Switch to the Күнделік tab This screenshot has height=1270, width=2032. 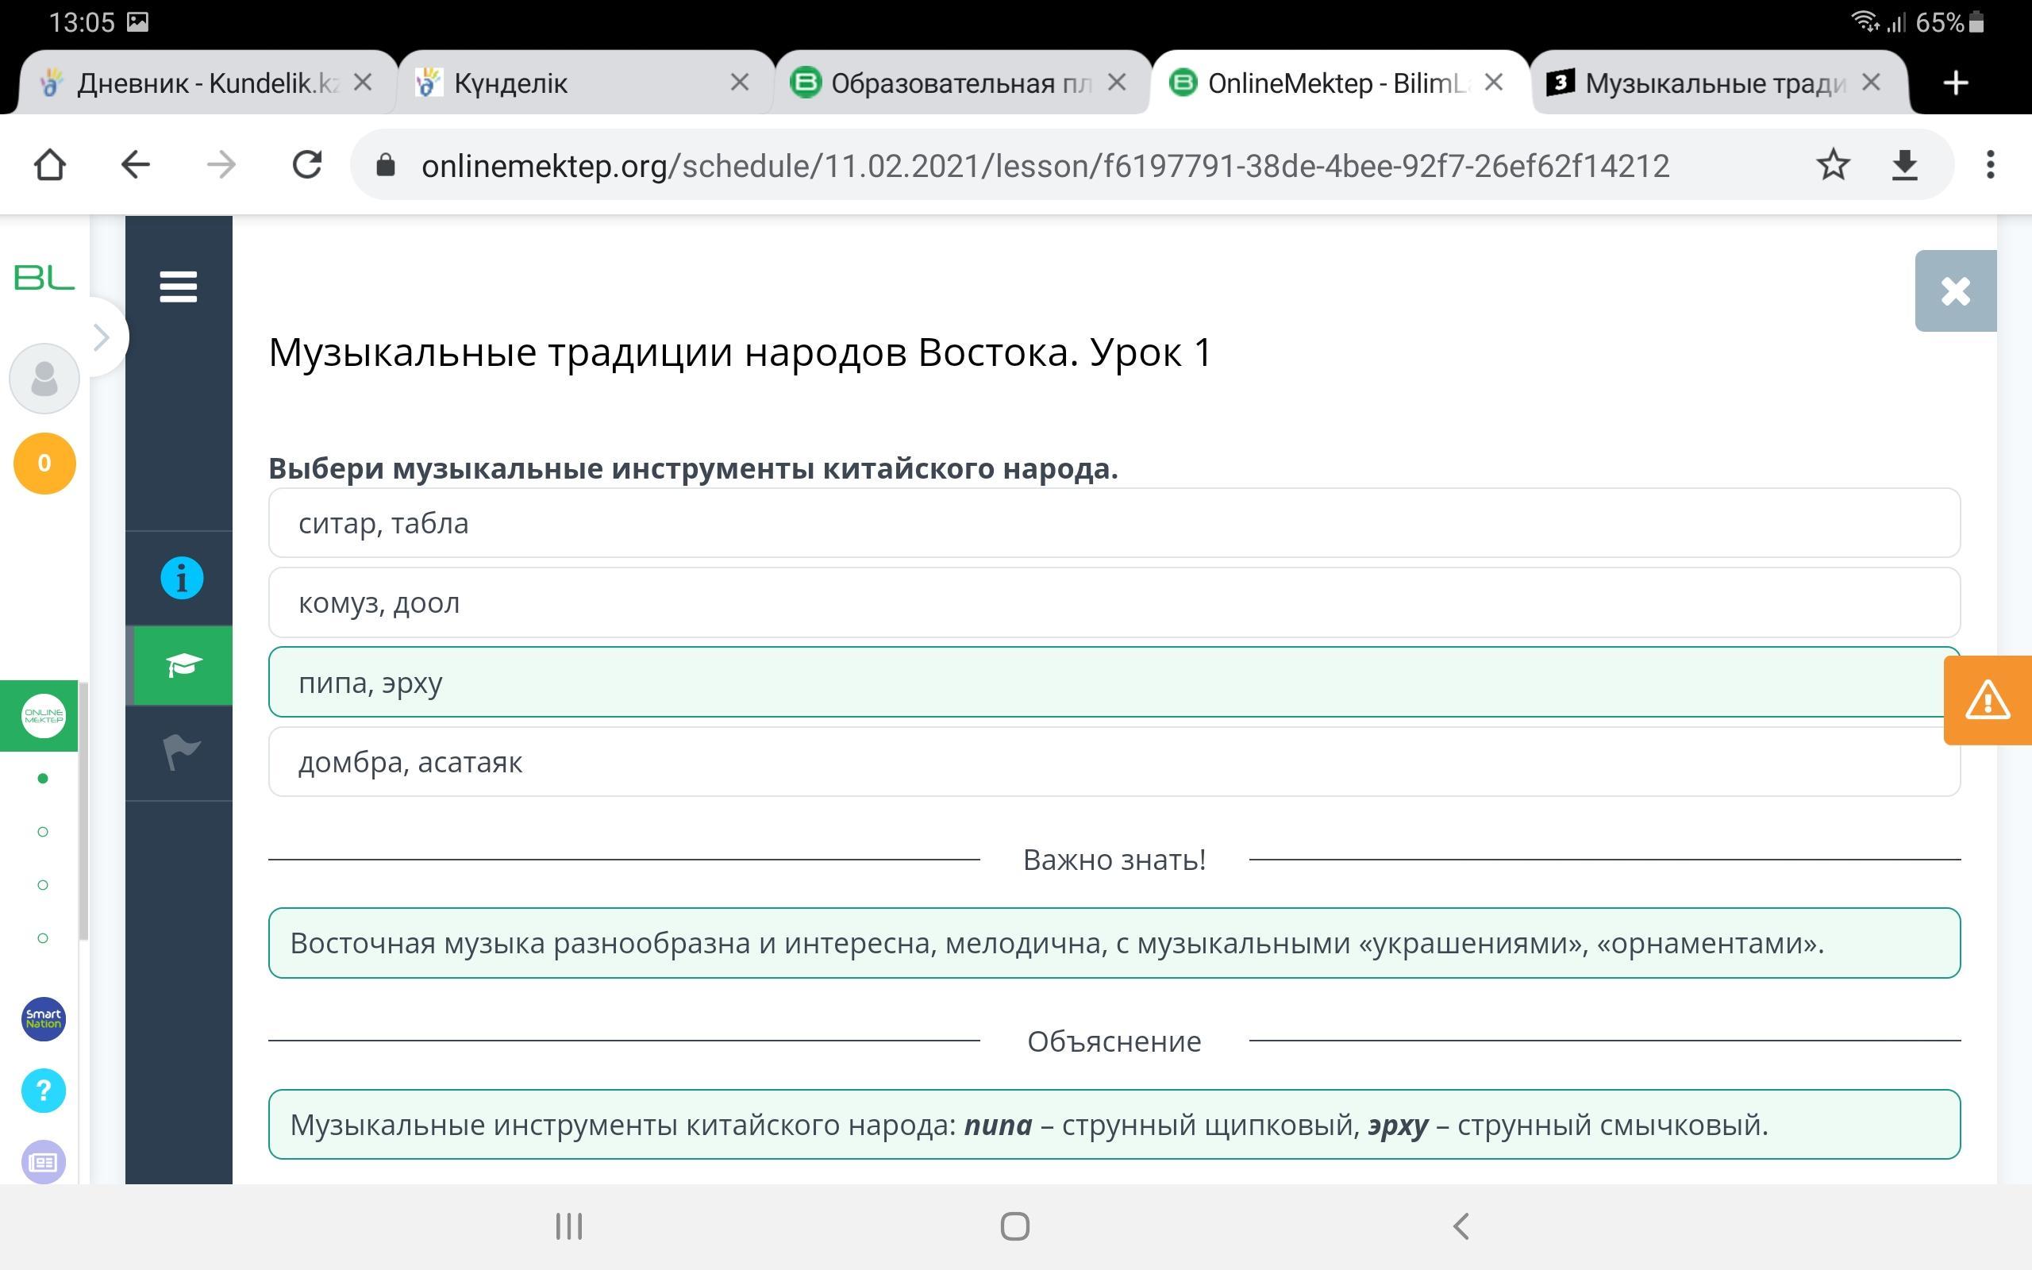tap(571, 83)
